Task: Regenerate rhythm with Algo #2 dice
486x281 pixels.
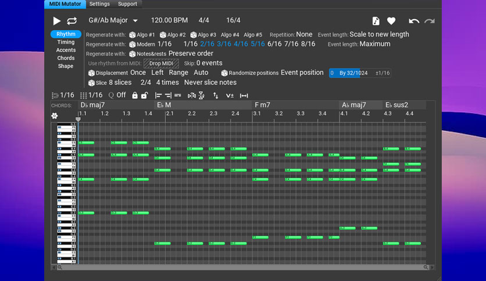Action: coord(163,35)
